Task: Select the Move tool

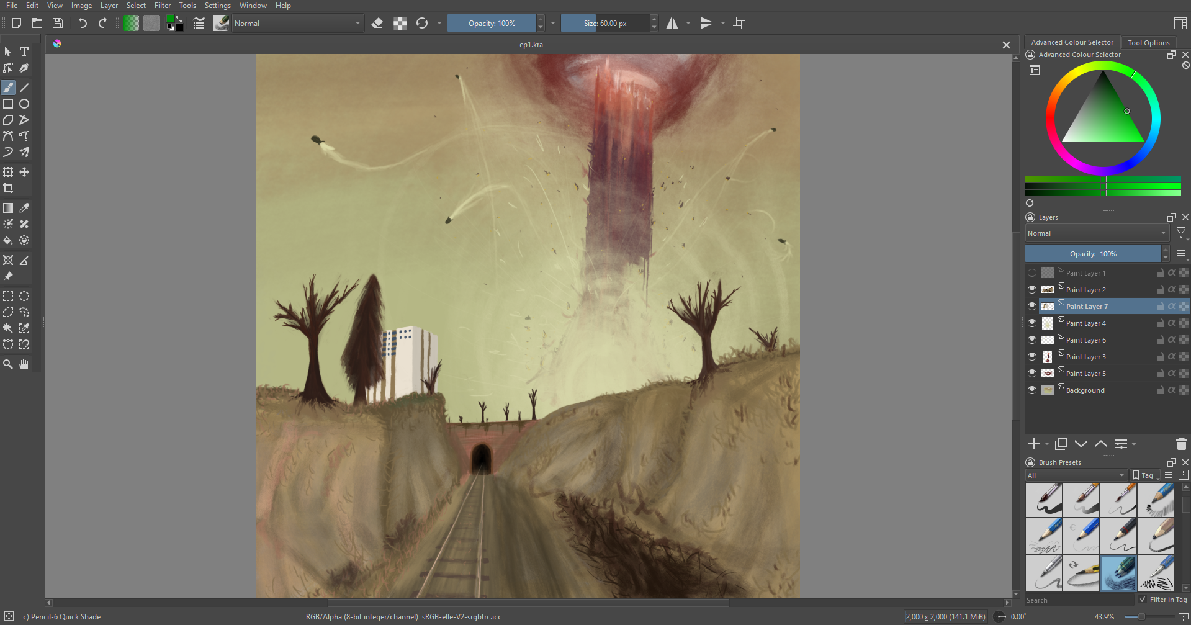Action: coord(24,172)
